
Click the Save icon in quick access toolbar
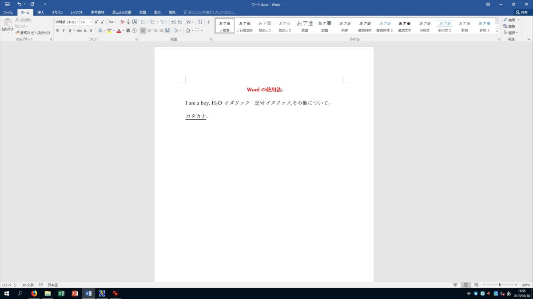pyautogui.click(x=8, y=4)
